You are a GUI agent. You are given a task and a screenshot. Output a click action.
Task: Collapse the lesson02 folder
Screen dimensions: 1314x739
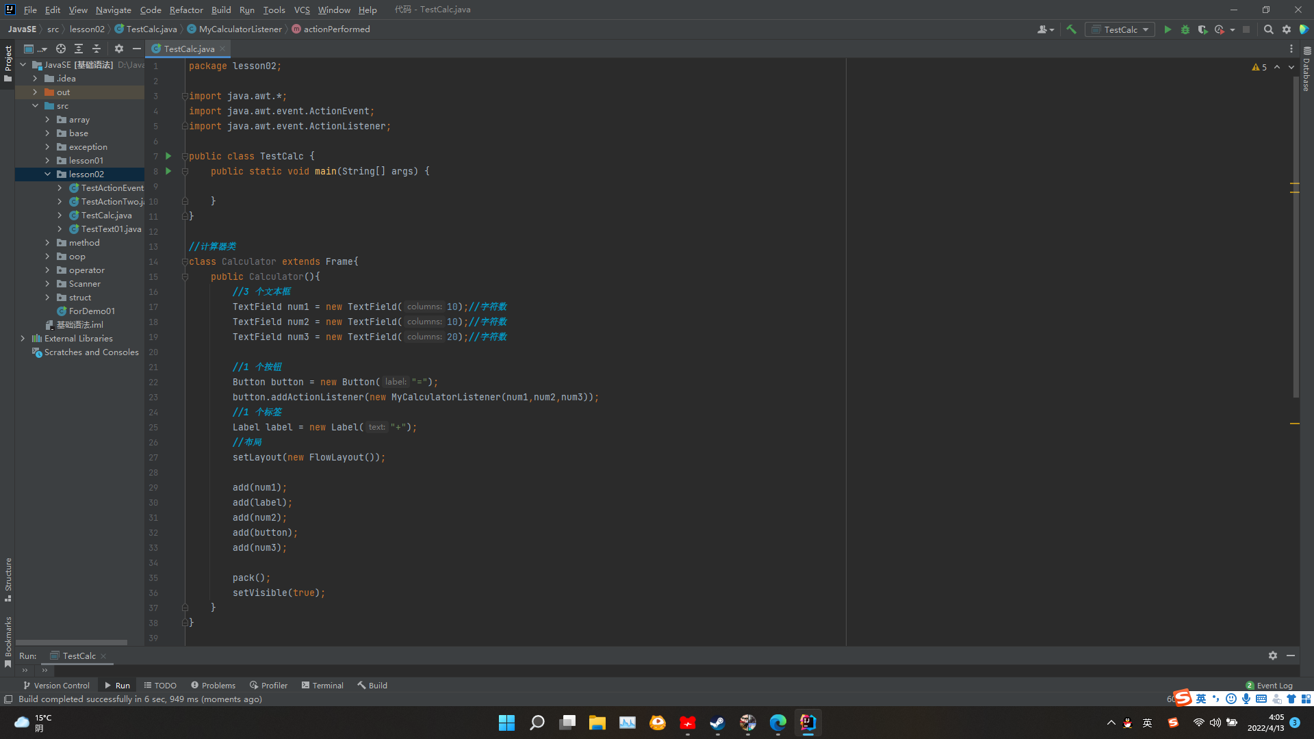[x=48, y=174]
